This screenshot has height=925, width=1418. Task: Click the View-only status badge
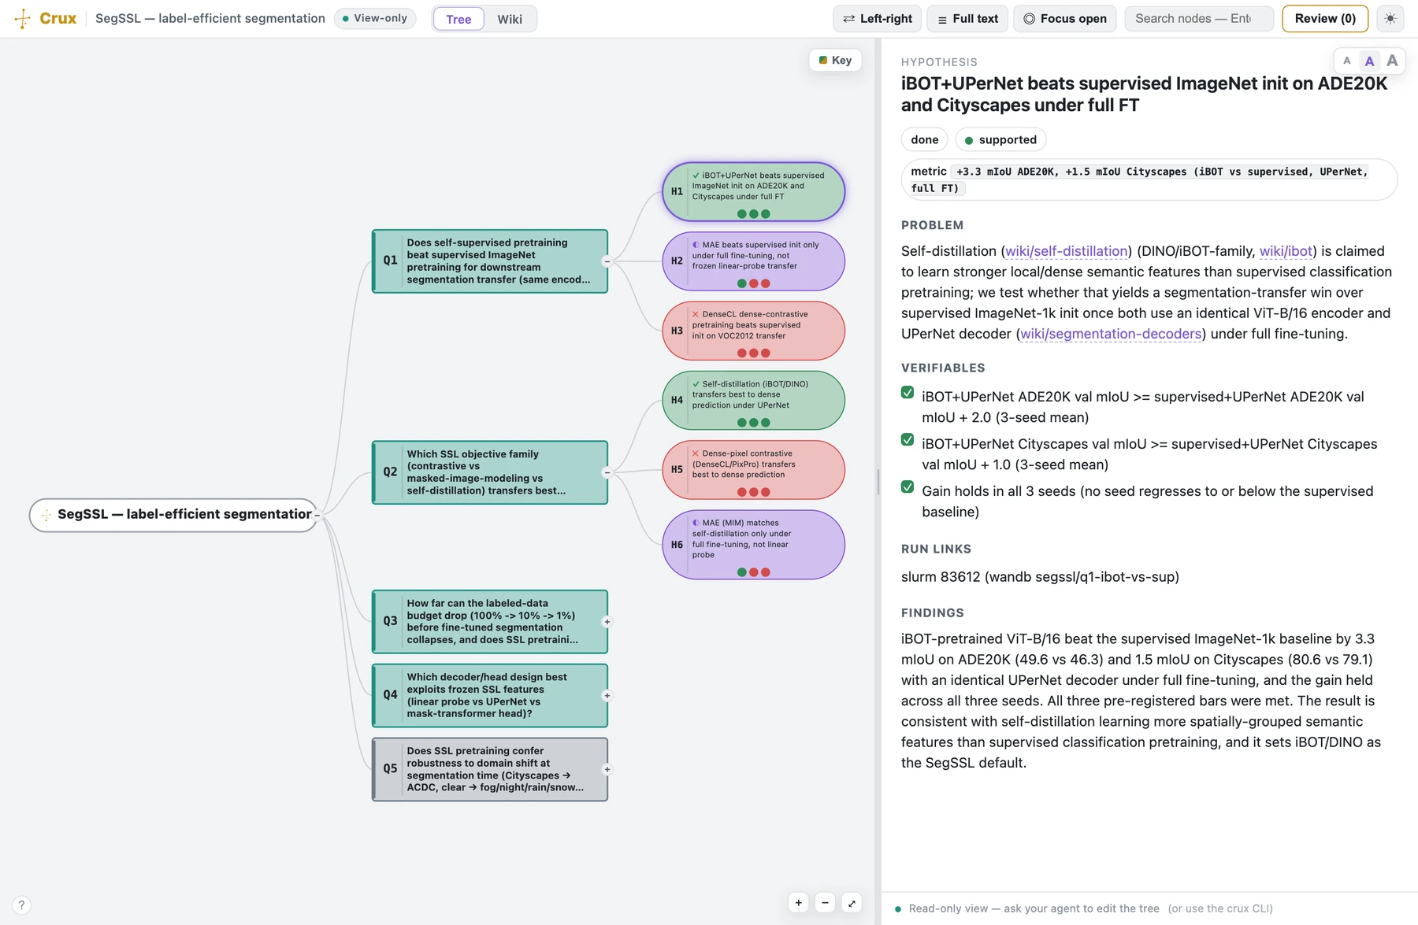tap(375, 18)
